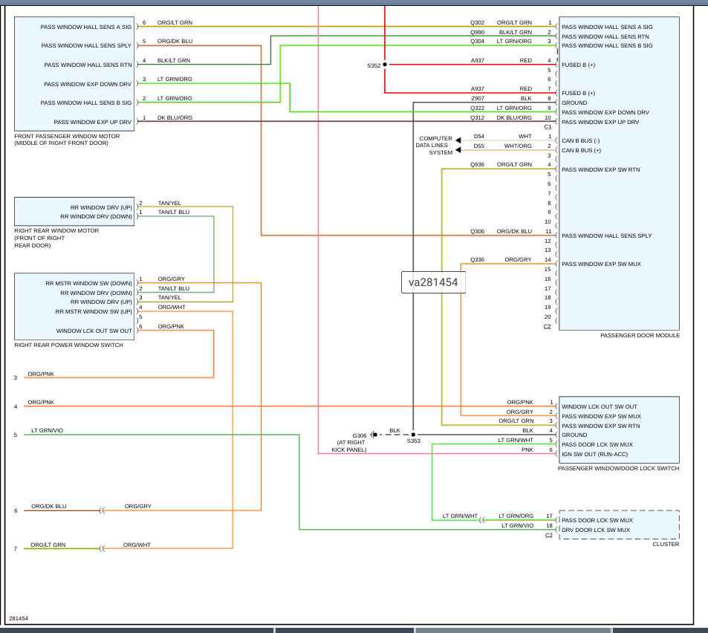Click circuit number D54

[479, 137]
